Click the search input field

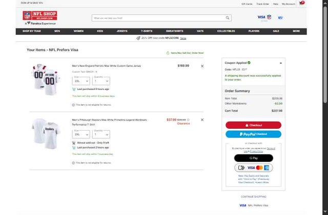[158, 18]
